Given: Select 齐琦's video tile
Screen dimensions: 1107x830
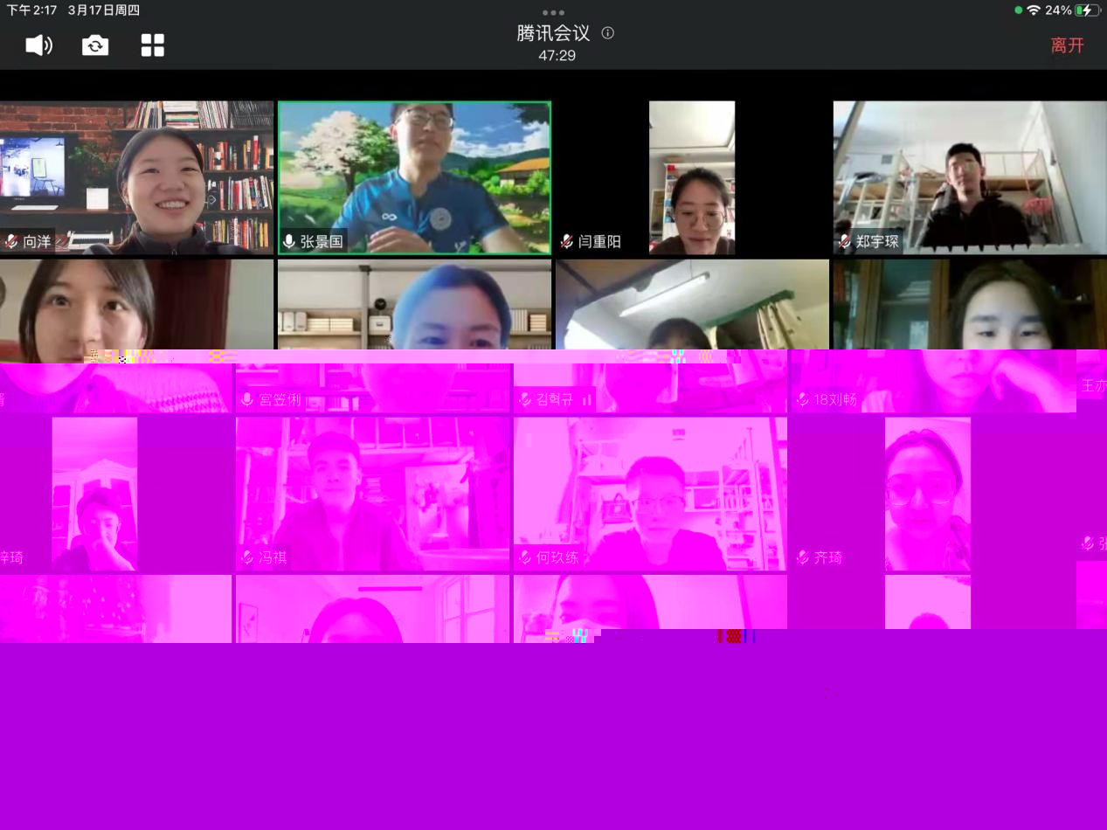Looking at the screenshot, I should [x=928, y=494].
